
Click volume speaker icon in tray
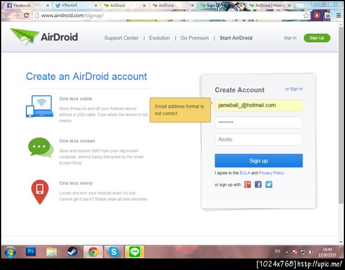point(310,252)
